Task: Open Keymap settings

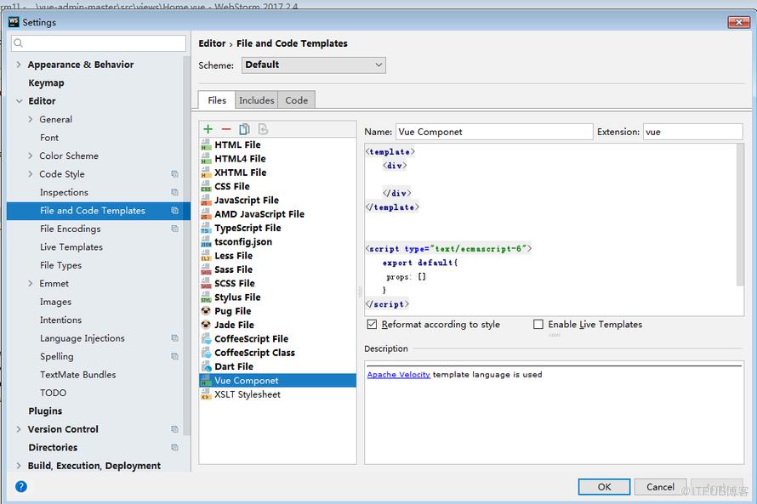Action: pos(46,82)
